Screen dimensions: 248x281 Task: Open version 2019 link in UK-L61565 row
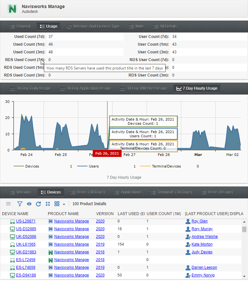tap(100, 244)
